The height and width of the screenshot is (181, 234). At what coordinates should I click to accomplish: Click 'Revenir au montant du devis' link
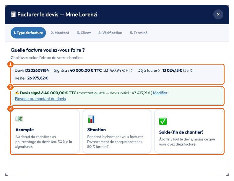coord(40,99)
